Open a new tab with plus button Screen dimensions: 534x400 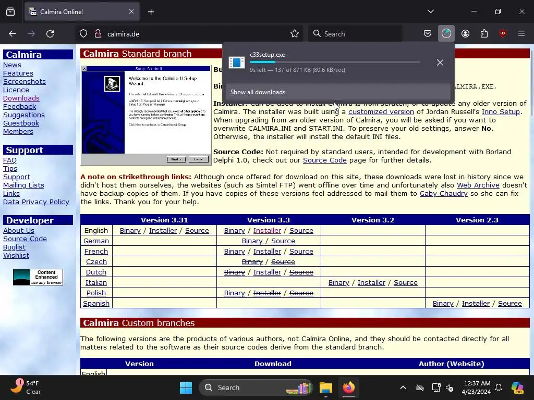[x=151, y=11]
